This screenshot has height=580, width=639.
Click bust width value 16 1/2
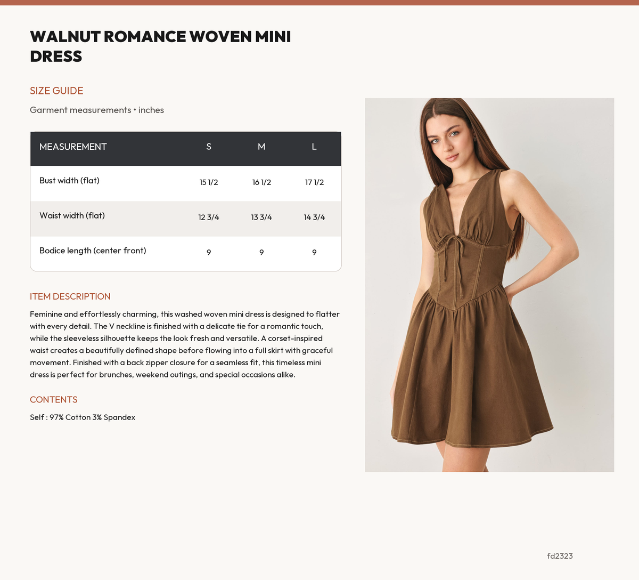click(261, 182)
